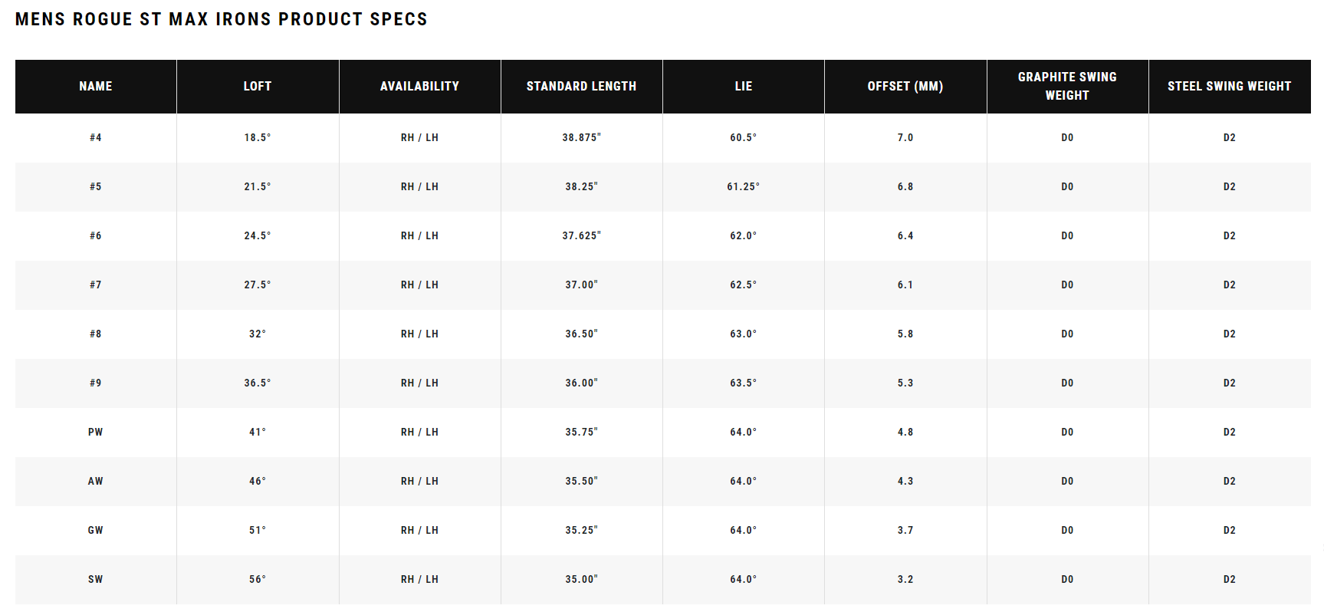
Task: Click the Mens Rogue ST Max heading
Action: (222, 19)
